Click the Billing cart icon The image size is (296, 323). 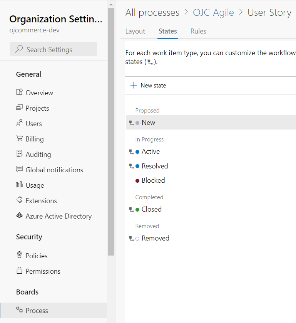coord(19,138)
